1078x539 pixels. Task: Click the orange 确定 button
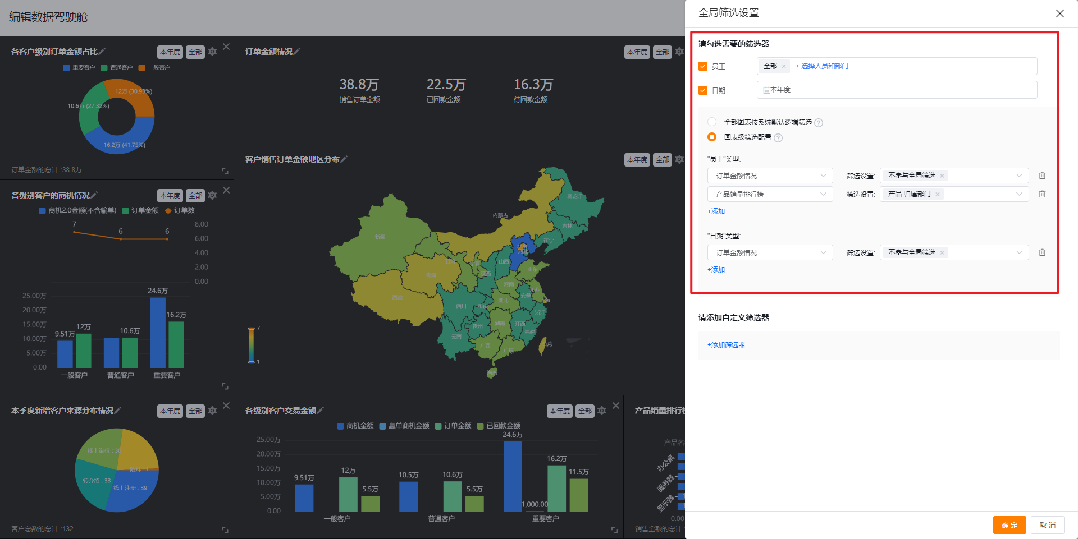pyautogui.click(x=1009, y=525)
